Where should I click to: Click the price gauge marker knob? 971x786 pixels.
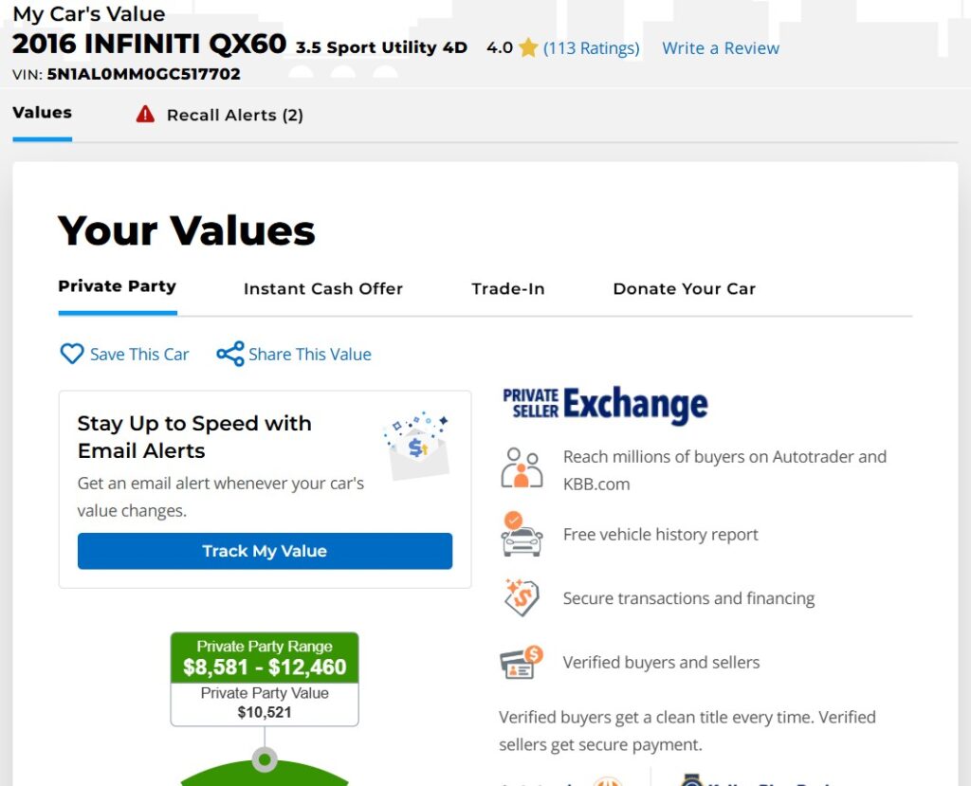(x=265, y=759)
